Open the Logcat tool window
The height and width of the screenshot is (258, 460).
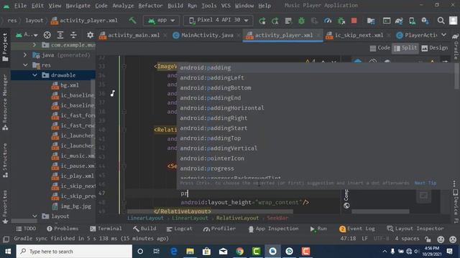pyautogui.click(x=179, y=229)
